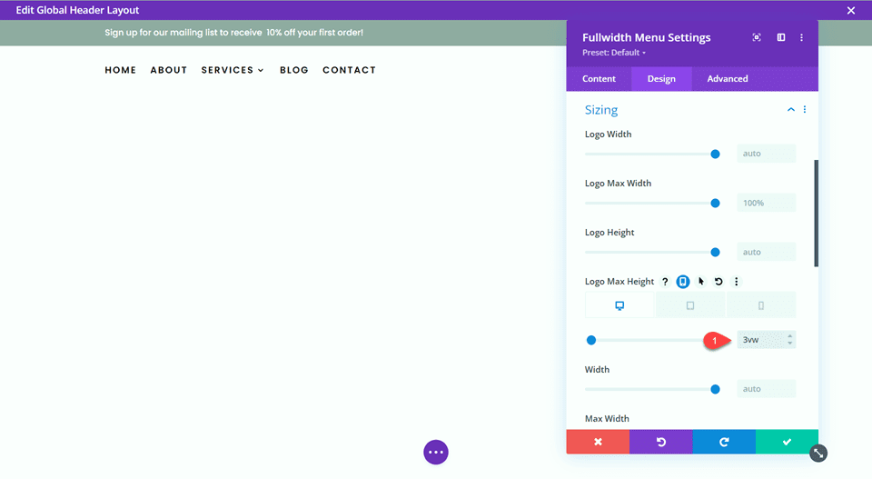The image size is (872, 479).
Task: Snap settings panel to sidebar icon
Action: click(781, 37)
